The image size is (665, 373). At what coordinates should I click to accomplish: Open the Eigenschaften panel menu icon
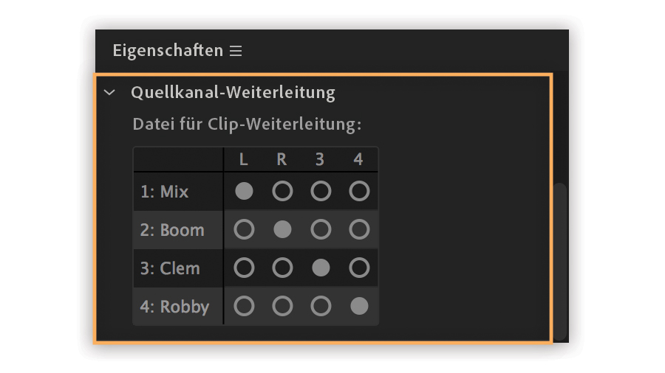[x=236, y=51]
